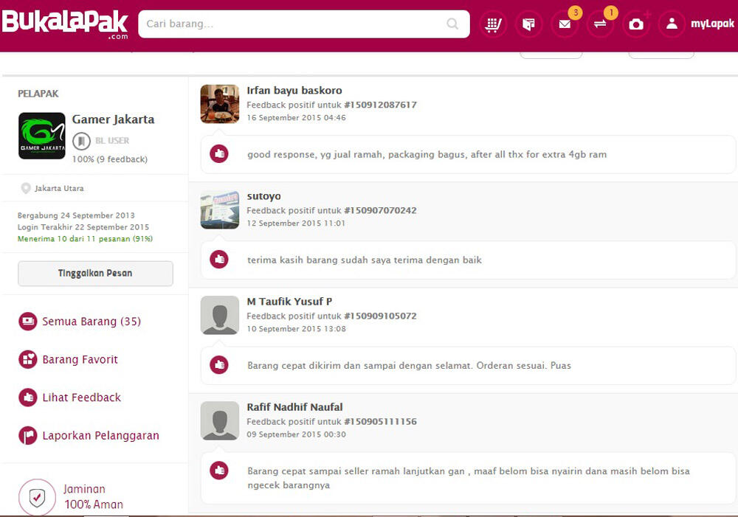The height and width of the screenshot is (517, 738).
Task: Open Semua Barang (35) link
Action: tap(92, 322)
